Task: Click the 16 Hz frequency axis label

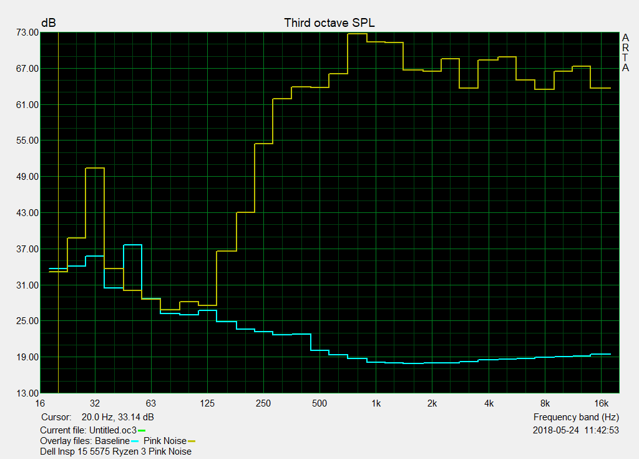Action: [x=40, y=403]
